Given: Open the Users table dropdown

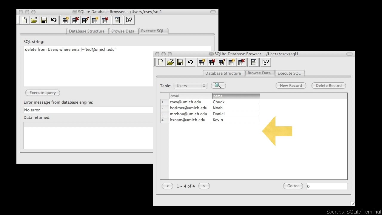Looking at the screenshot, I should pos(190,86).
